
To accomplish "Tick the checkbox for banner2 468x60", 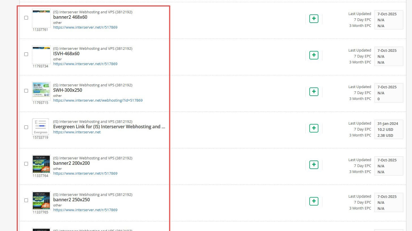I will pos(26,18).
